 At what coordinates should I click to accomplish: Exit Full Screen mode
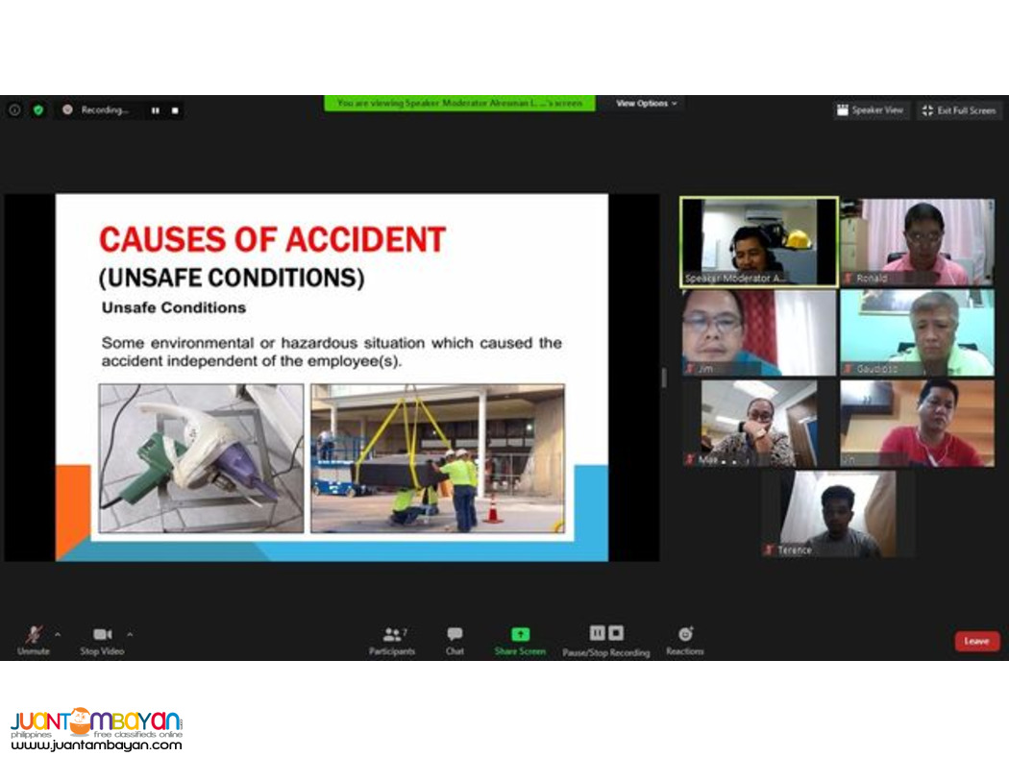click(x=958, y=110)
